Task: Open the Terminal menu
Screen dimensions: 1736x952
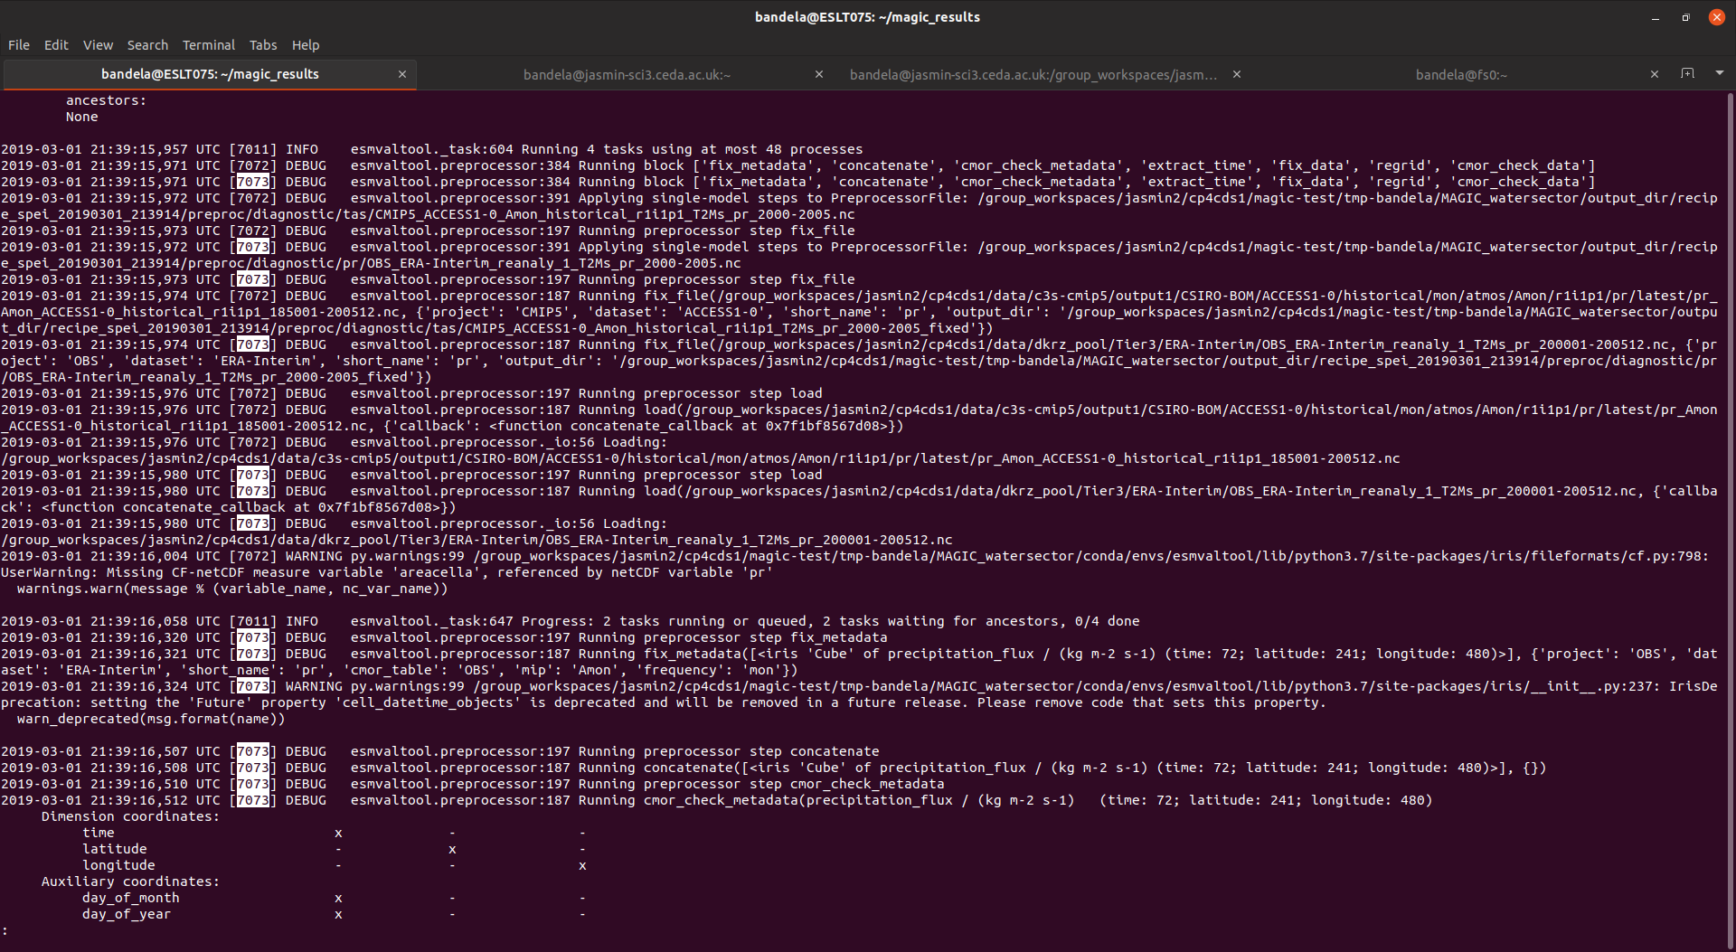Action: pyautogui.click(x=209, y=45)
